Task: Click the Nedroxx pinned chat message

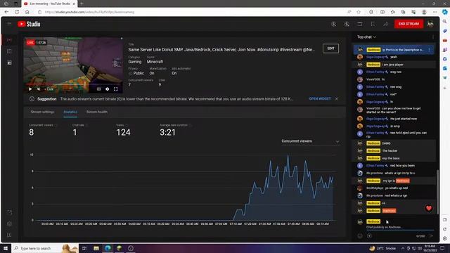Action: coord(394,50)
